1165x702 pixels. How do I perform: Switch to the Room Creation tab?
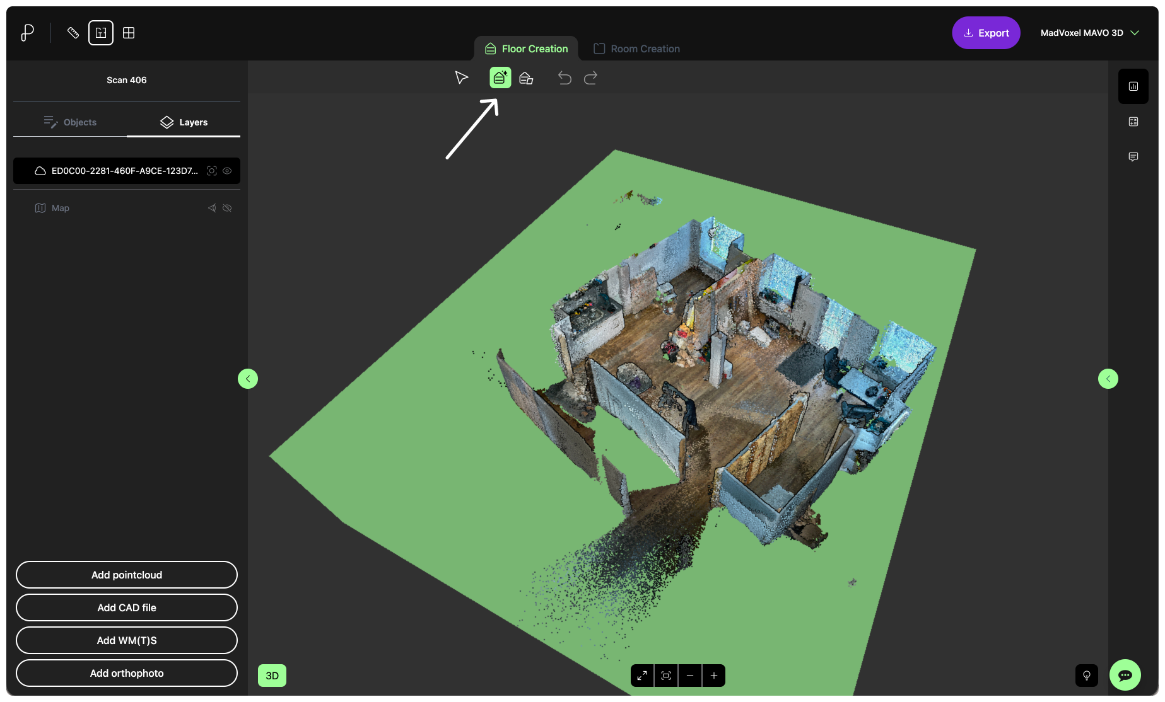click(x=636, y=49)
